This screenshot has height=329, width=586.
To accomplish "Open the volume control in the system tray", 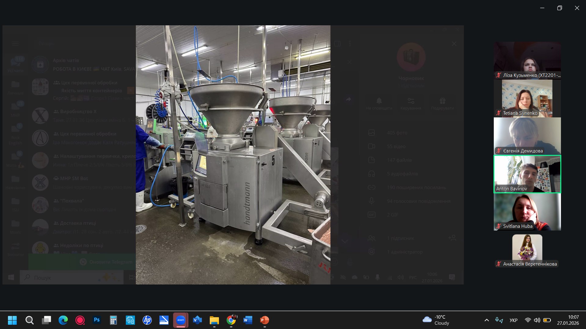I will click(537, 320).
